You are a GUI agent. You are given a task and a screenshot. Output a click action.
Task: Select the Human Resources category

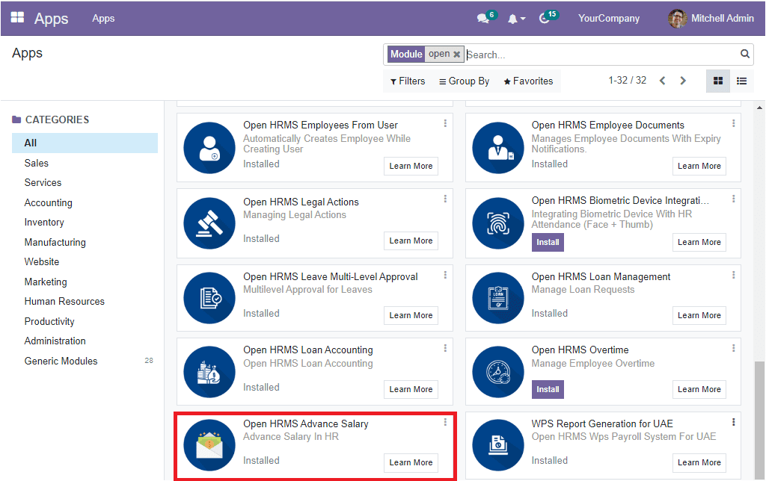coord(64,301)
